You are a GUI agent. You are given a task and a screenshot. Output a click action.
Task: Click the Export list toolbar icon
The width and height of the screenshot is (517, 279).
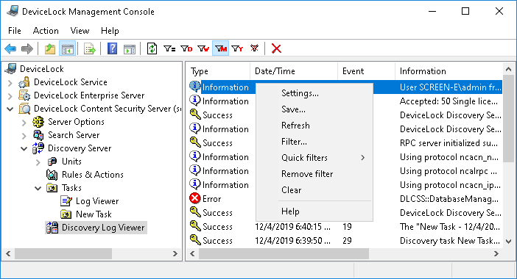point(90,49)
